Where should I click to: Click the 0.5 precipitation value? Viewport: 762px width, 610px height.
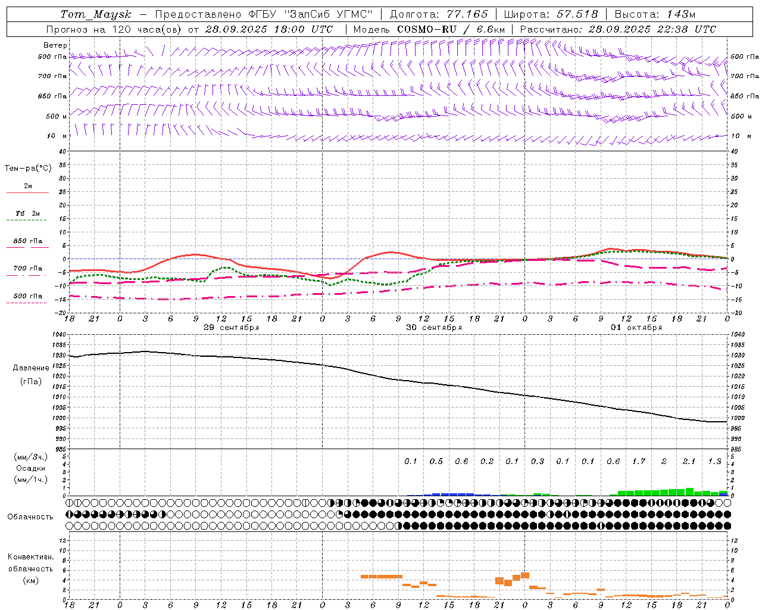coord(436,462)
